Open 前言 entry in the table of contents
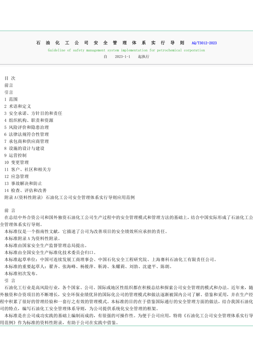Viewport: 253px width, 358px height. point(9,85)
